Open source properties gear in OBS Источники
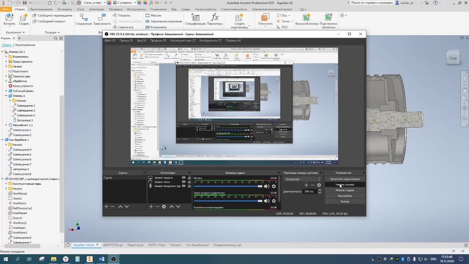Image resolution: width=469 pixels, height=264 pixels. (164, 206)
